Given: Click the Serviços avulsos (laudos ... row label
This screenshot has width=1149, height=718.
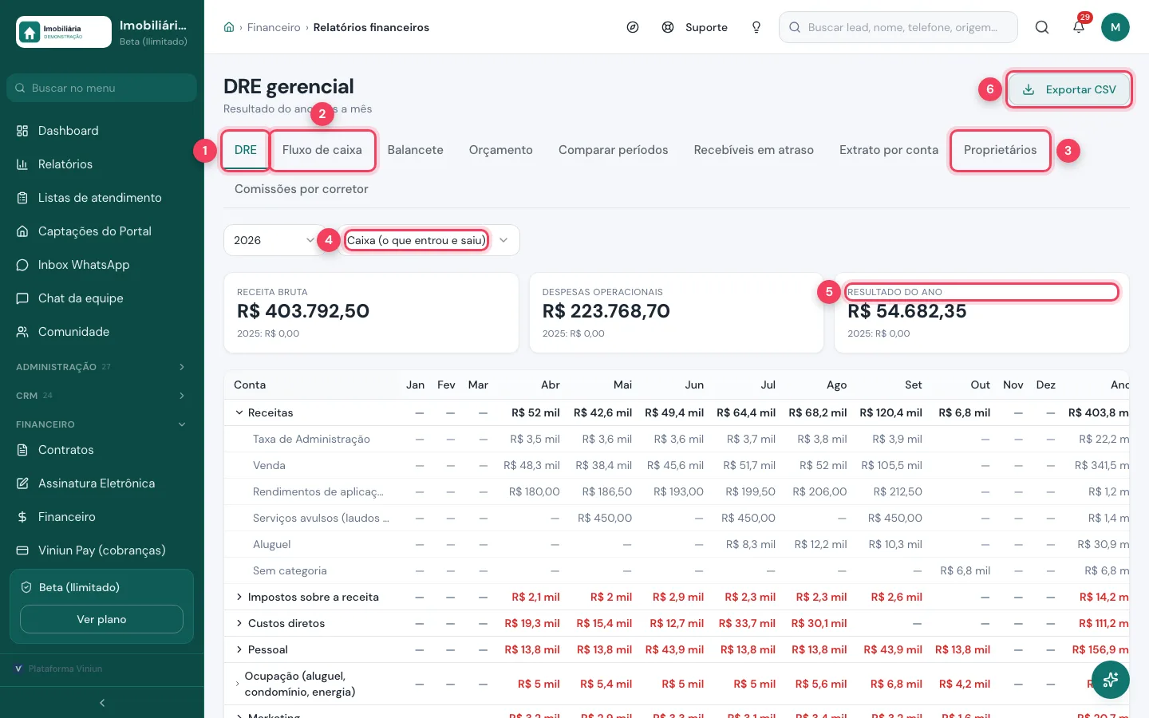Looking at the screenshot, I should coord(321,518).
